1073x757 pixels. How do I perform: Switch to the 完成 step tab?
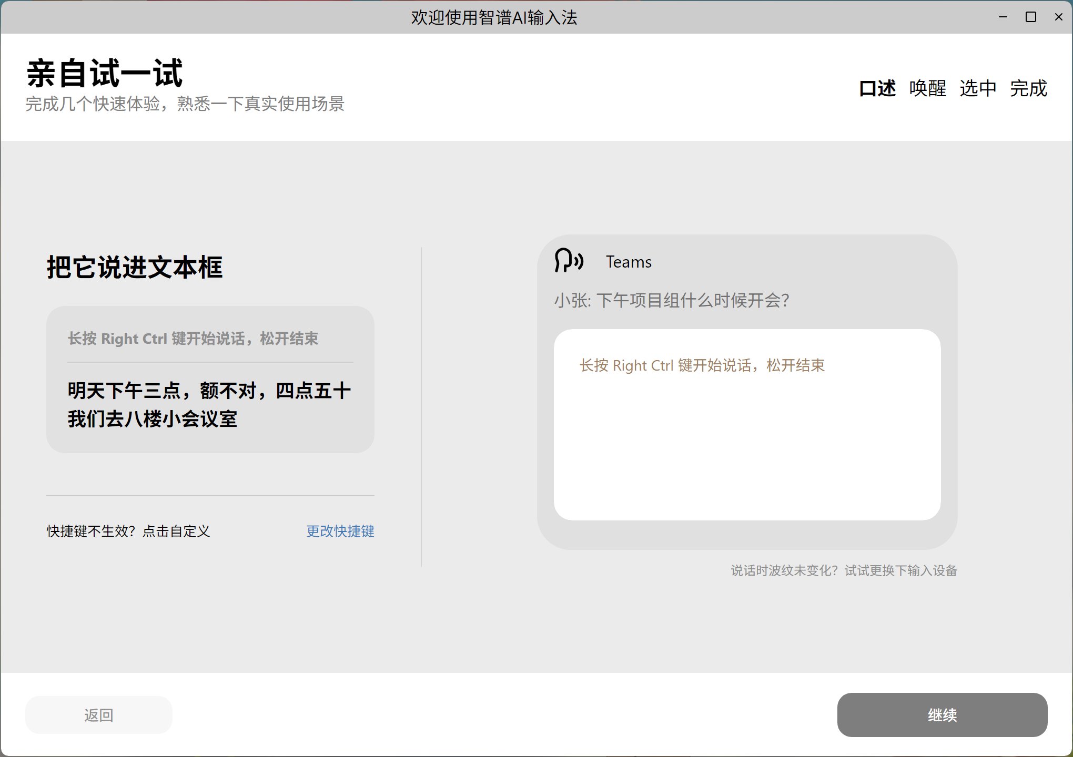tap(1028, 88)
